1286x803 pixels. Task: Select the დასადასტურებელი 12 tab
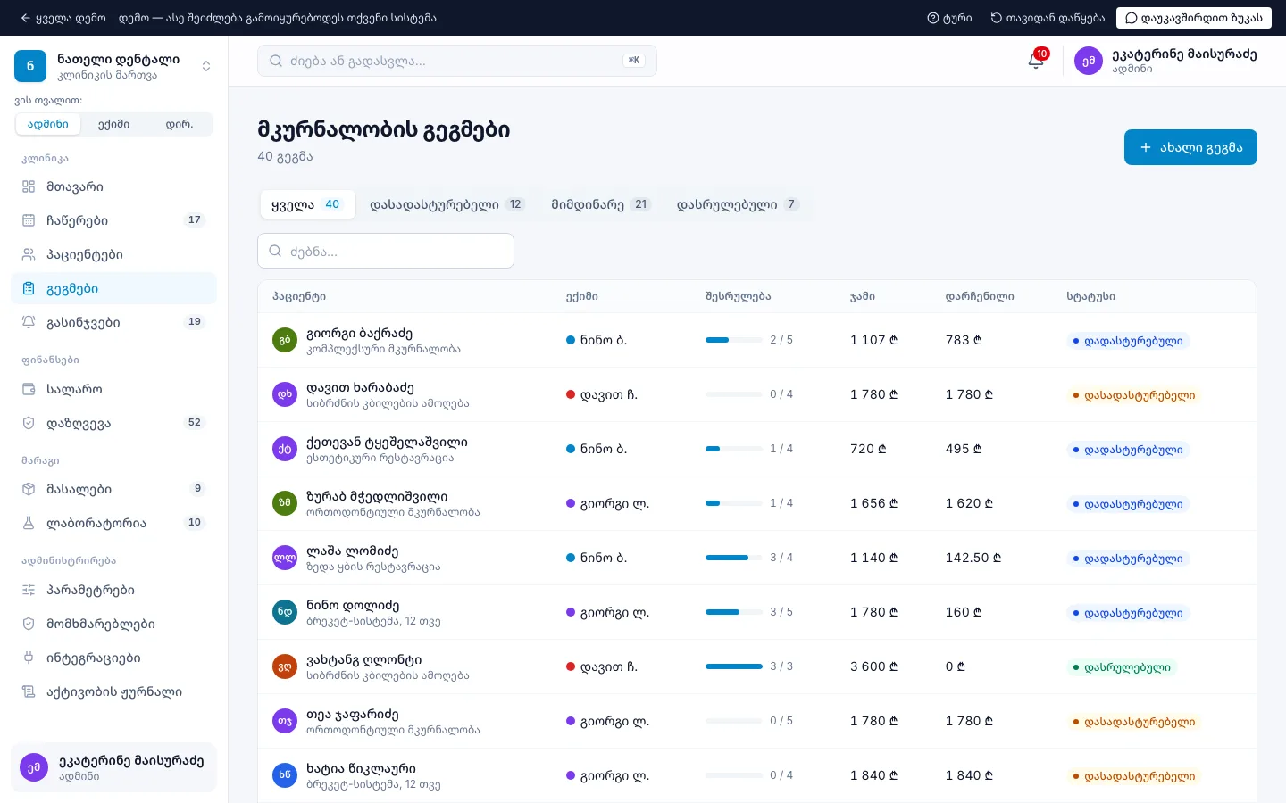[447, 204]
